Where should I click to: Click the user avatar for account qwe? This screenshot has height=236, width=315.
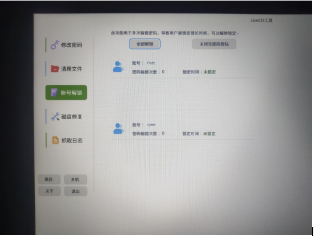(x=118, y=129)
